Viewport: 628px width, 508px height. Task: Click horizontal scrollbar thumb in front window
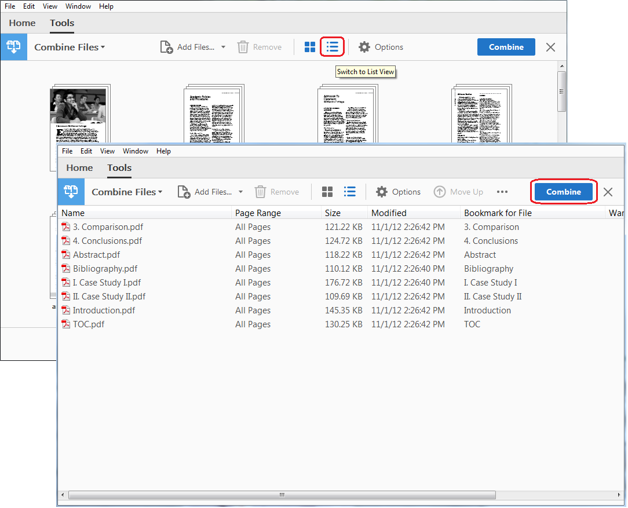[x=282, y=495]
